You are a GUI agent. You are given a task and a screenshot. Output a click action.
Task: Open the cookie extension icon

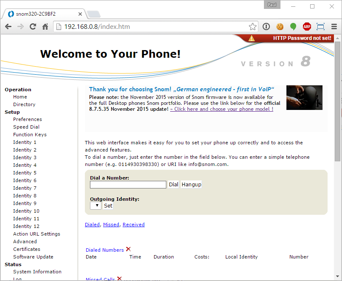[280, 27]
